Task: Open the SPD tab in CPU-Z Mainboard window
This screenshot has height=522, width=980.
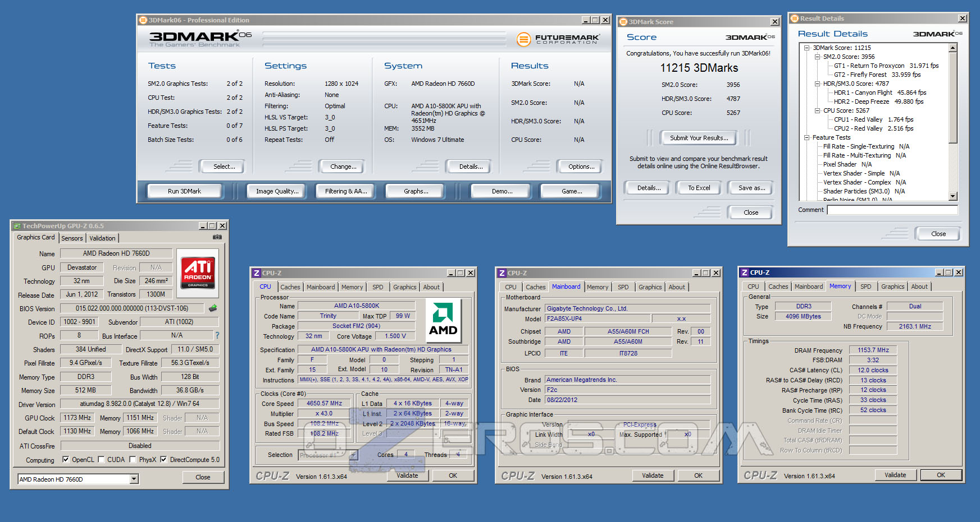Action: [x=623, y=287]
